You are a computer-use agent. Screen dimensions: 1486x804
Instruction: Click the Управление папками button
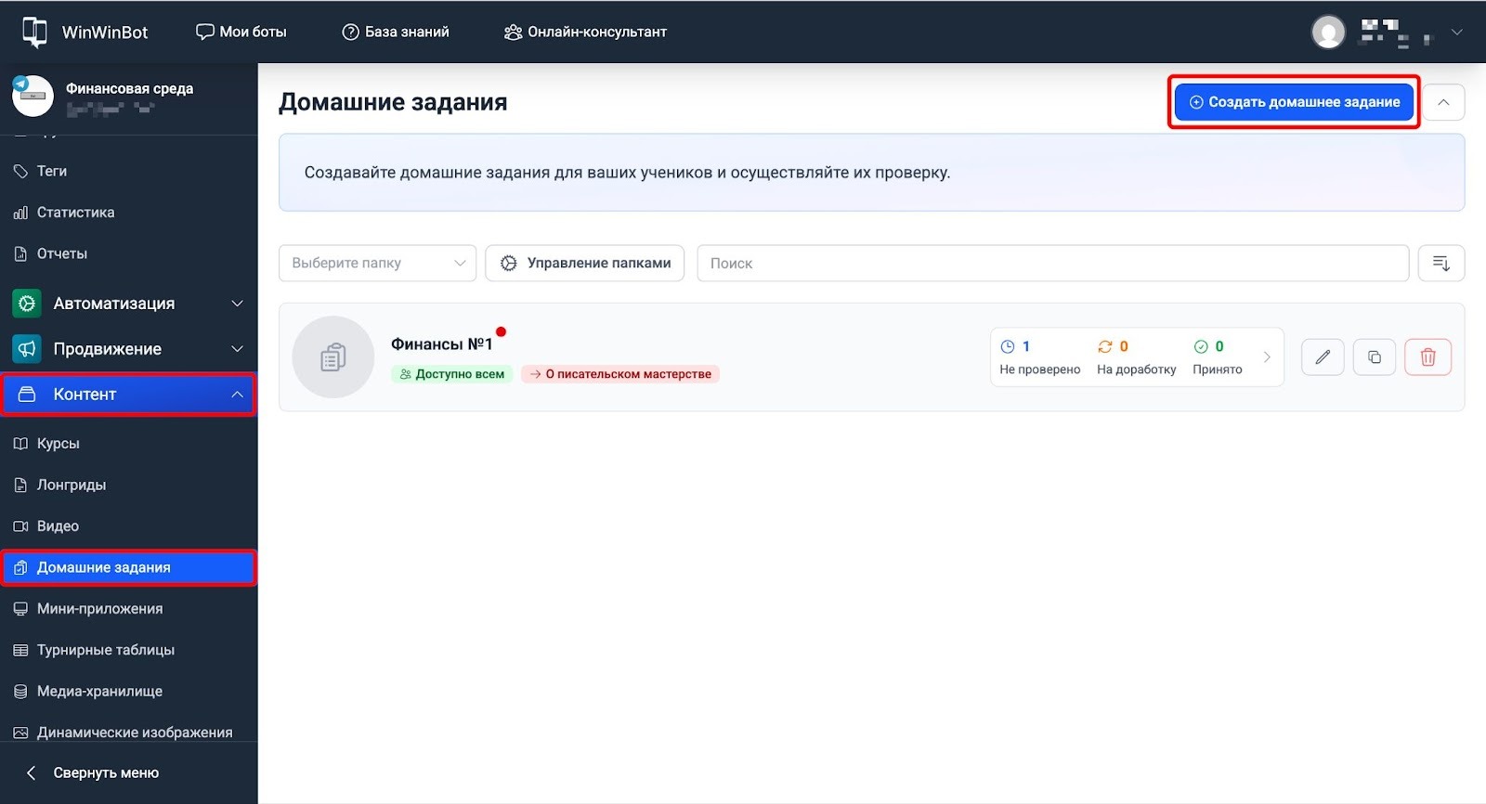coord(585,264)
